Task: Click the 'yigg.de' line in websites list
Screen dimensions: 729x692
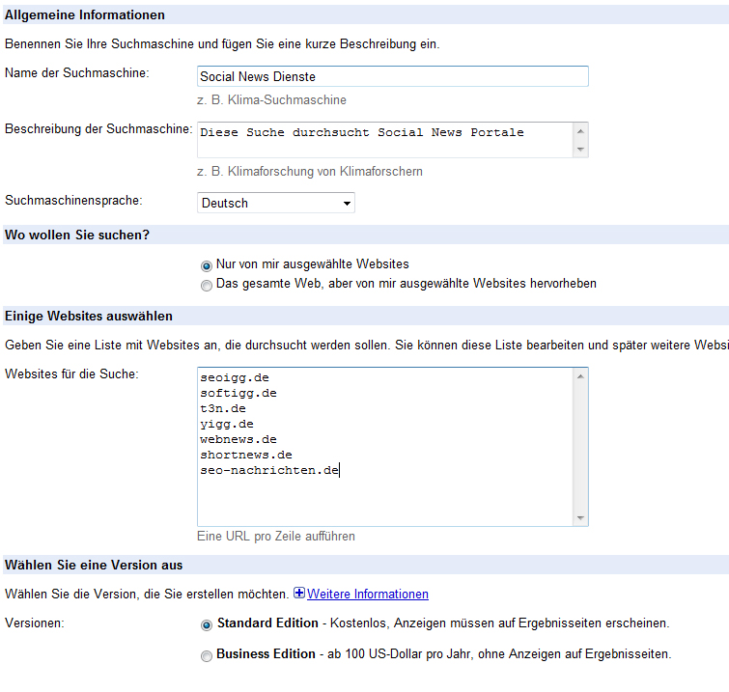Action: pyautogui.click(x=226, y=424)
